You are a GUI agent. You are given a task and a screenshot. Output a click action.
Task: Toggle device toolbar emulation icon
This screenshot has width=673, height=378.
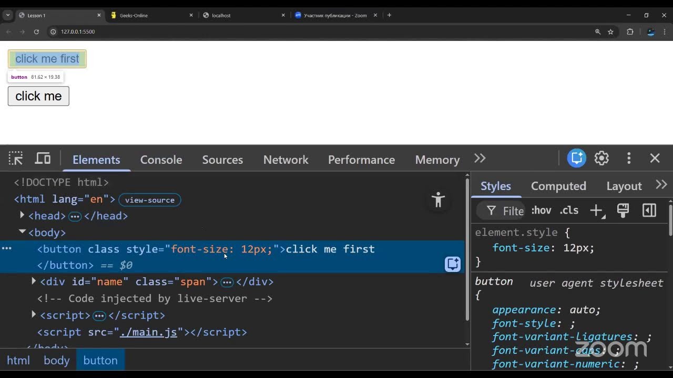pos(43,159)
